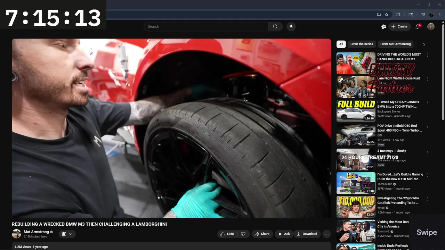Viewport: 445px width, 250px height.
Task: Click the install app icon in address bar
Action: click(379, 15)
